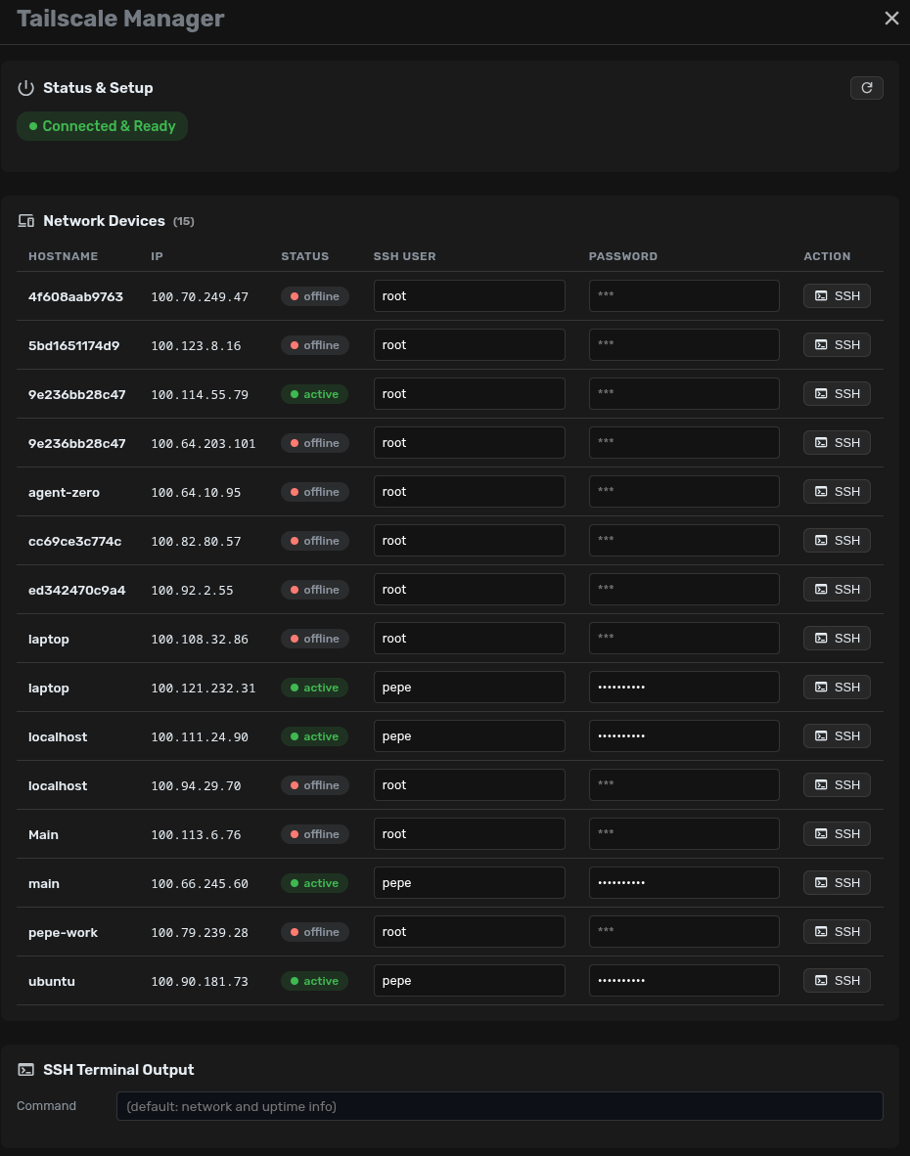The image size is (910, 1156).
Task: Start SSH to 100.114.55.79
Action: point(837,394)
